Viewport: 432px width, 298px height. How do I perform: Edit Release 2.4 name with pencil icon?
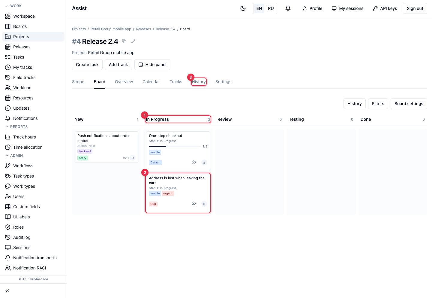133,41
